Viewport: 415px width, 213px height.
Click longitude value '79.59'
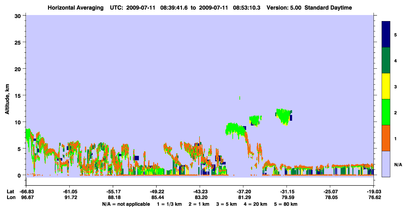coord(287,197)
